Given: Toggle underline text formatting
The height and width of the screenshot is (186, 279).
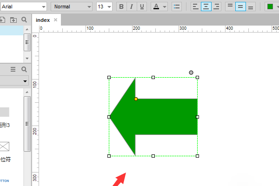Looking at the screenshot, I should (x=142, y=7).
